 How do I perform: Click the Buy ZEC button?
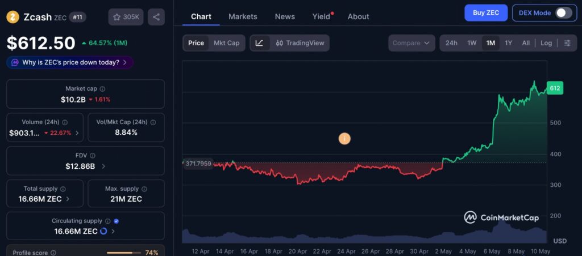[486, 13]
